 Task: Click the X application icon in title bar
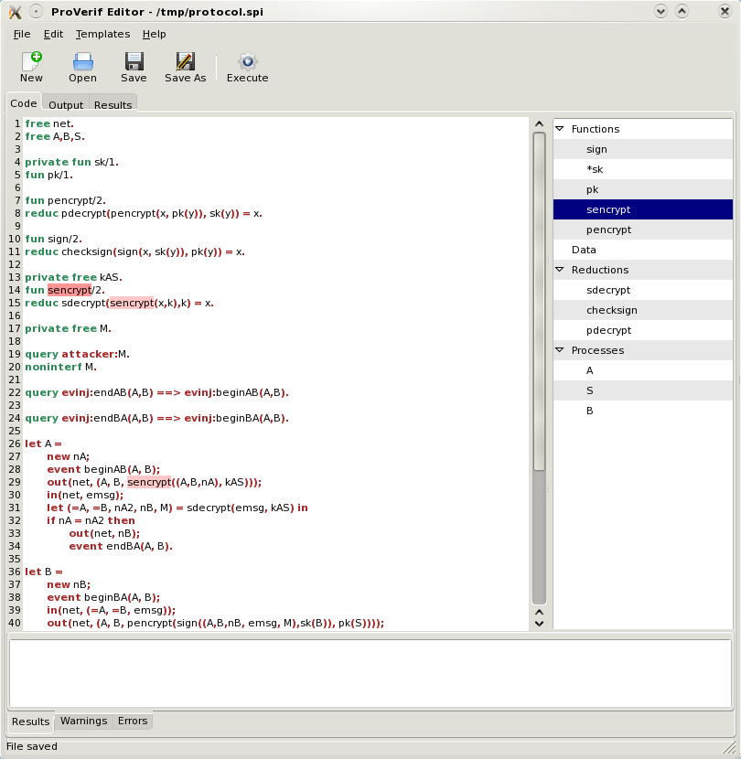pyautogui.click(x=14, y=11)
